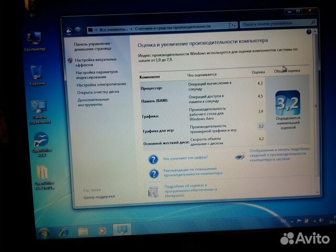The width and height of the screenshot is (336, 252).
Task: Click Подробнее об оценках и программном обеспечении link
Action: pyautogui.click(x=191, y=190)
